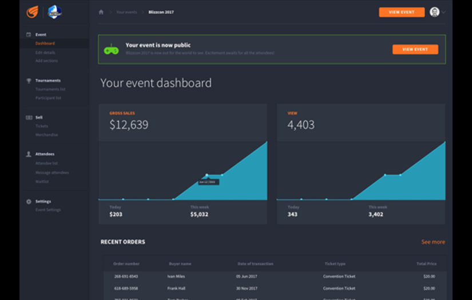Screen dimensions: 472x300
Task: Click Your events breadcrumb link
Action: [x=126, y=12]
